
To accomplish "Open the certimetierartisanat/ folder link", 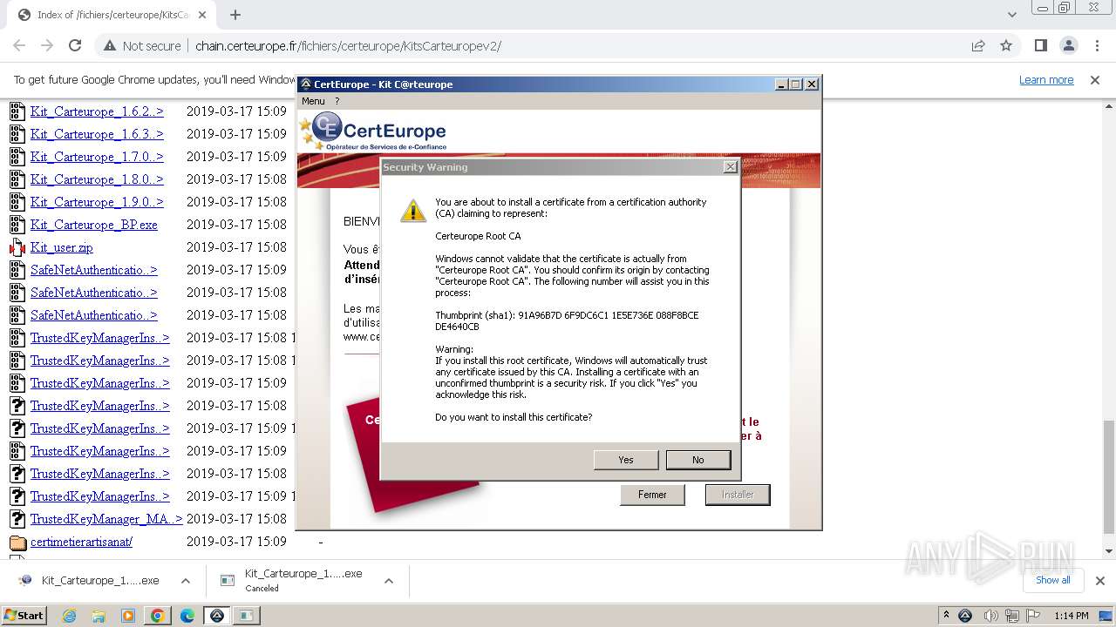I will click(x=81, y=542).
